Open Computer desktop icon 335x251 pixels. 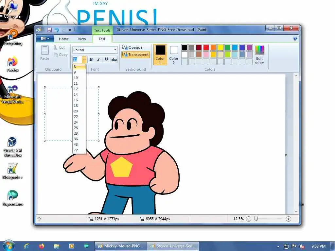(13, 11)
